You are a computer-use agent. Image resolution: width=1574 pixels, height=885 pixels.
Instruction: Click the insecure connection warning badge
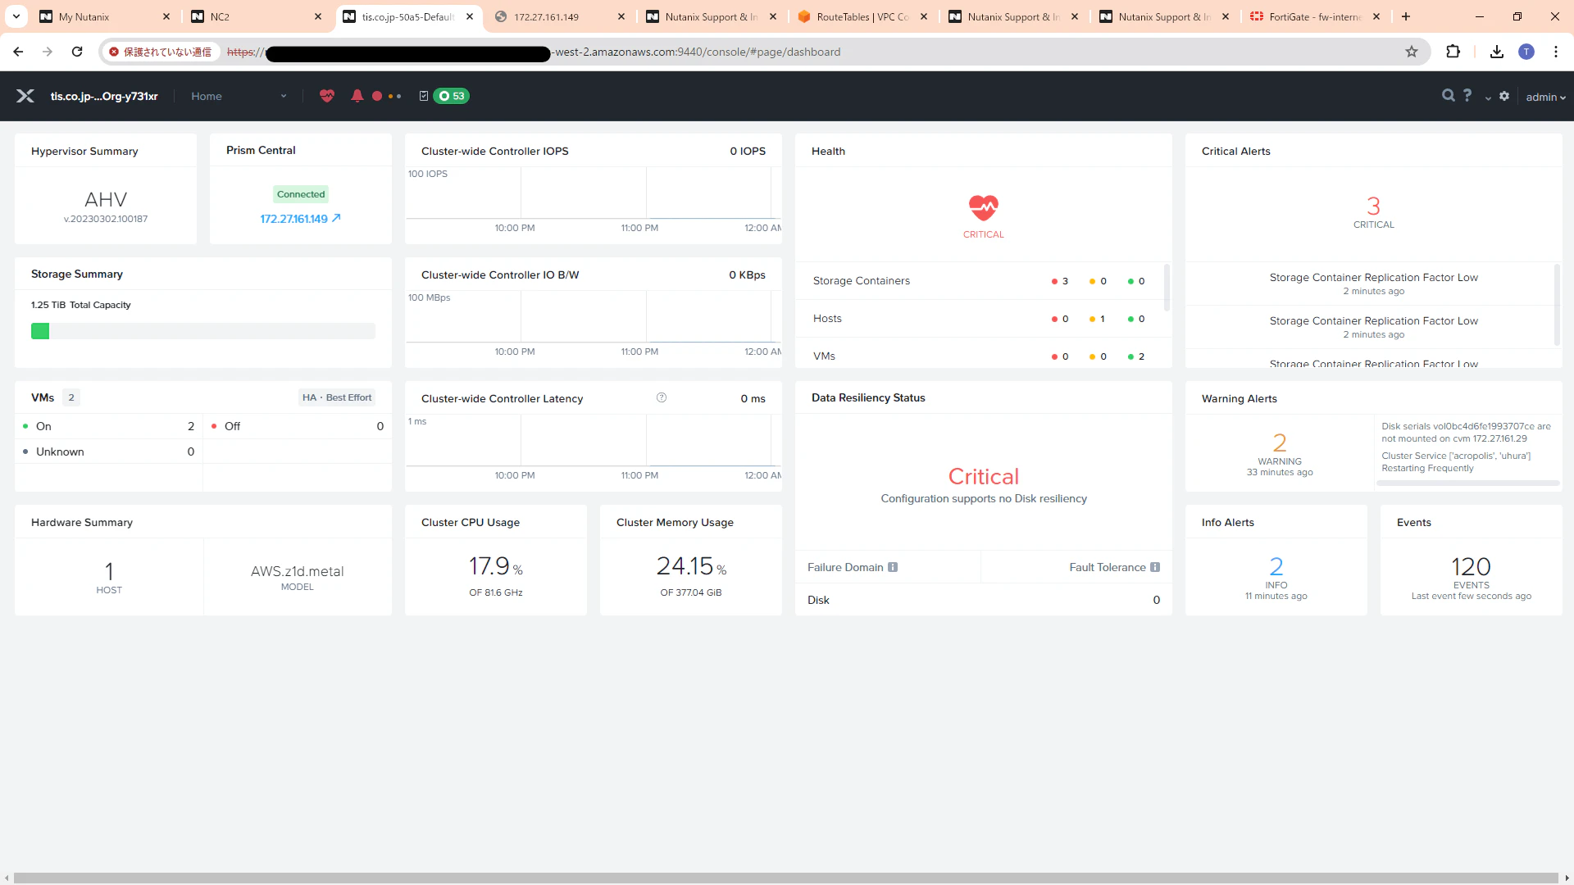tap(161, 52)
